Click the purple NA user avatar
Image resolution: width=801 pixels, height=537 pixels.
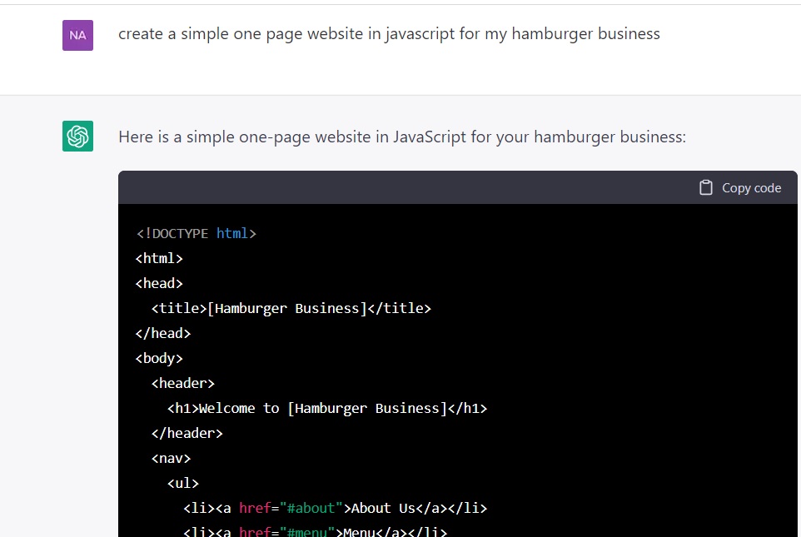point(77,35)
